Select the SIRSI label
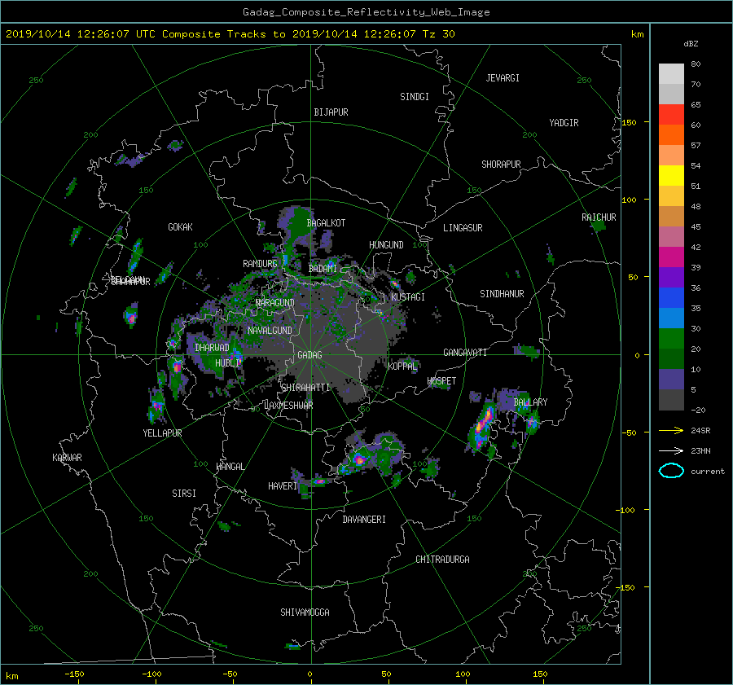Screen dimensions: 733x685 [184, 494]
